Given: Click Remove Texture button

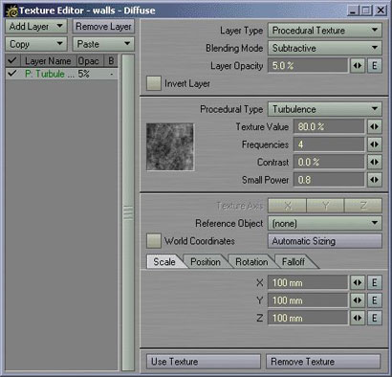Looking at the screenshot, I should 323,362.
